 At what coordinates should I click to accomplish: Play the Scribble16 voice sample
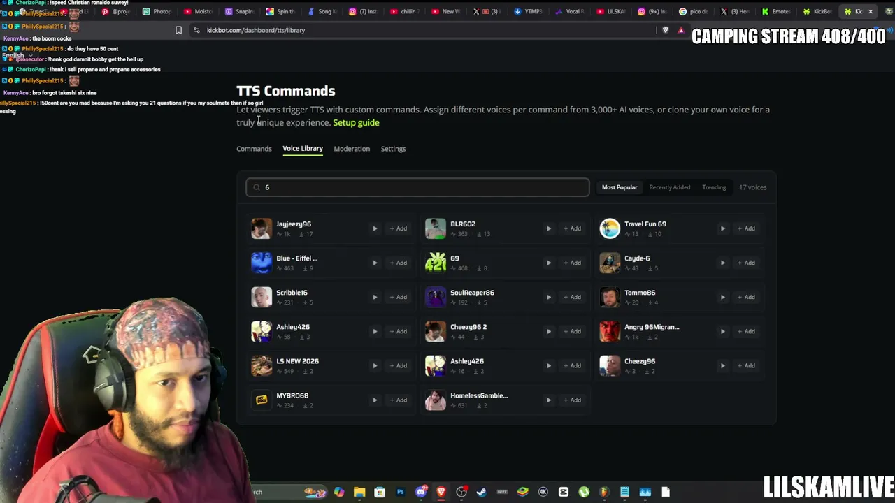(x=375, y=297)
